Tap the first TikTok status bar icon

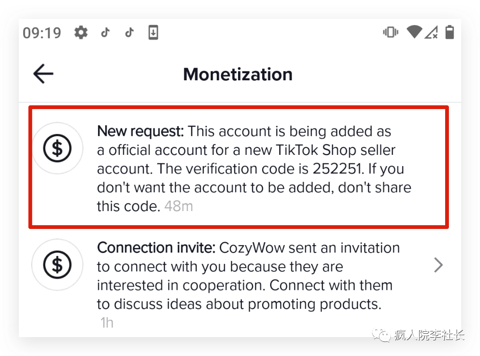pos(106,33)
